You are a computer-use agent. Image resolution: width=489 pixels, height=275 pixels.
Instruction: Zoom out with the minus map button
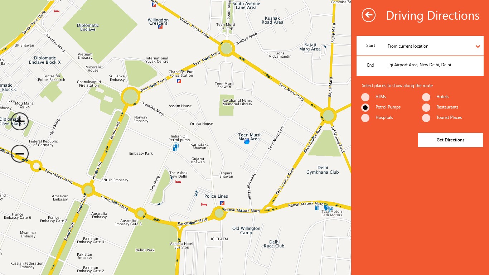coord(20,154)
